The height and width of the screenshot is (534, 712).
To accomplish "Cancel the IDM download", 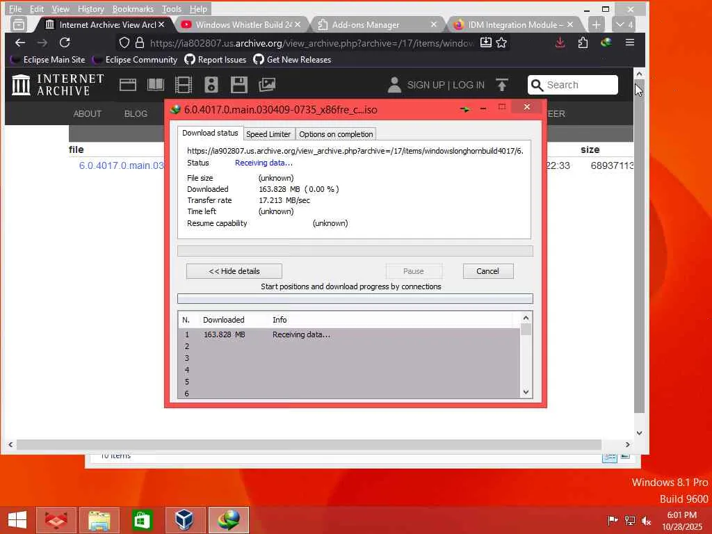I will [x=488, y=271].
